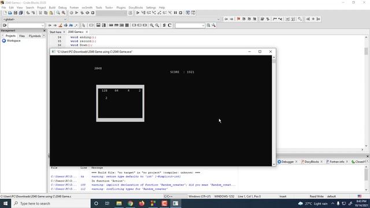Click the Build gear icon

[x=71, y=13]
